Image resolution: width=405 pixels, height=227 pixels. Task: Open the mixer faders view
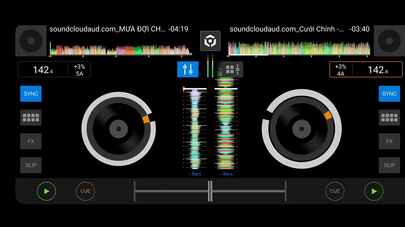coord(188,69)
